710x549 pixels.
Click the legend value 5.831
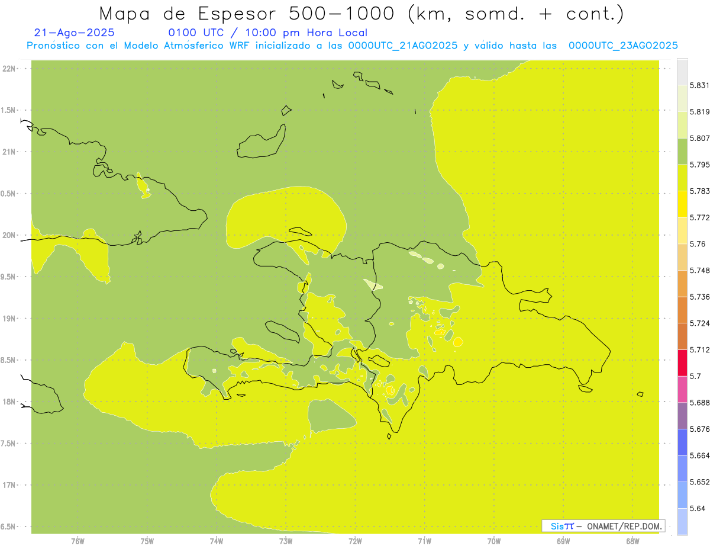(700, 85)
